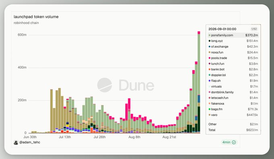Click the launchpad token volume chart title

click(x=36, y=17)
